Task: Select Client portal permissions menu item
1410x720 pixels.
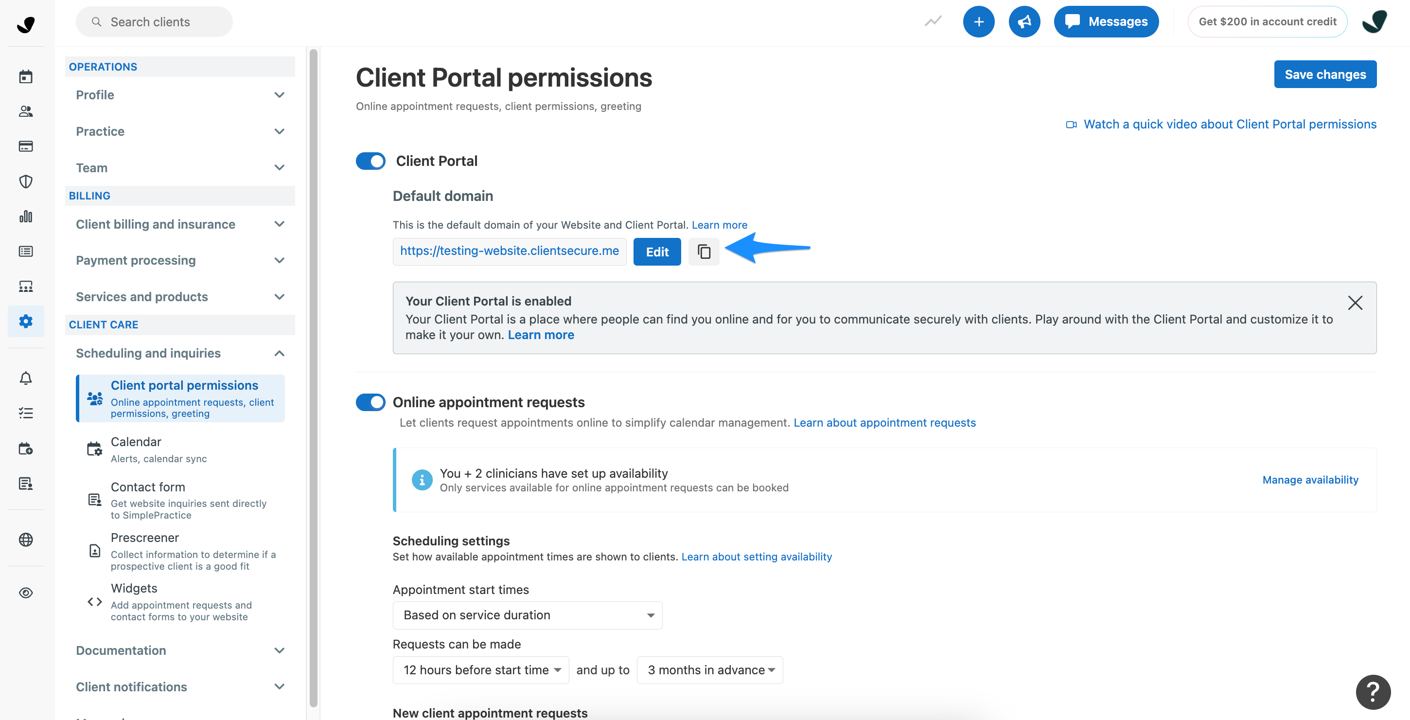Action: click(x=181, y=398)
